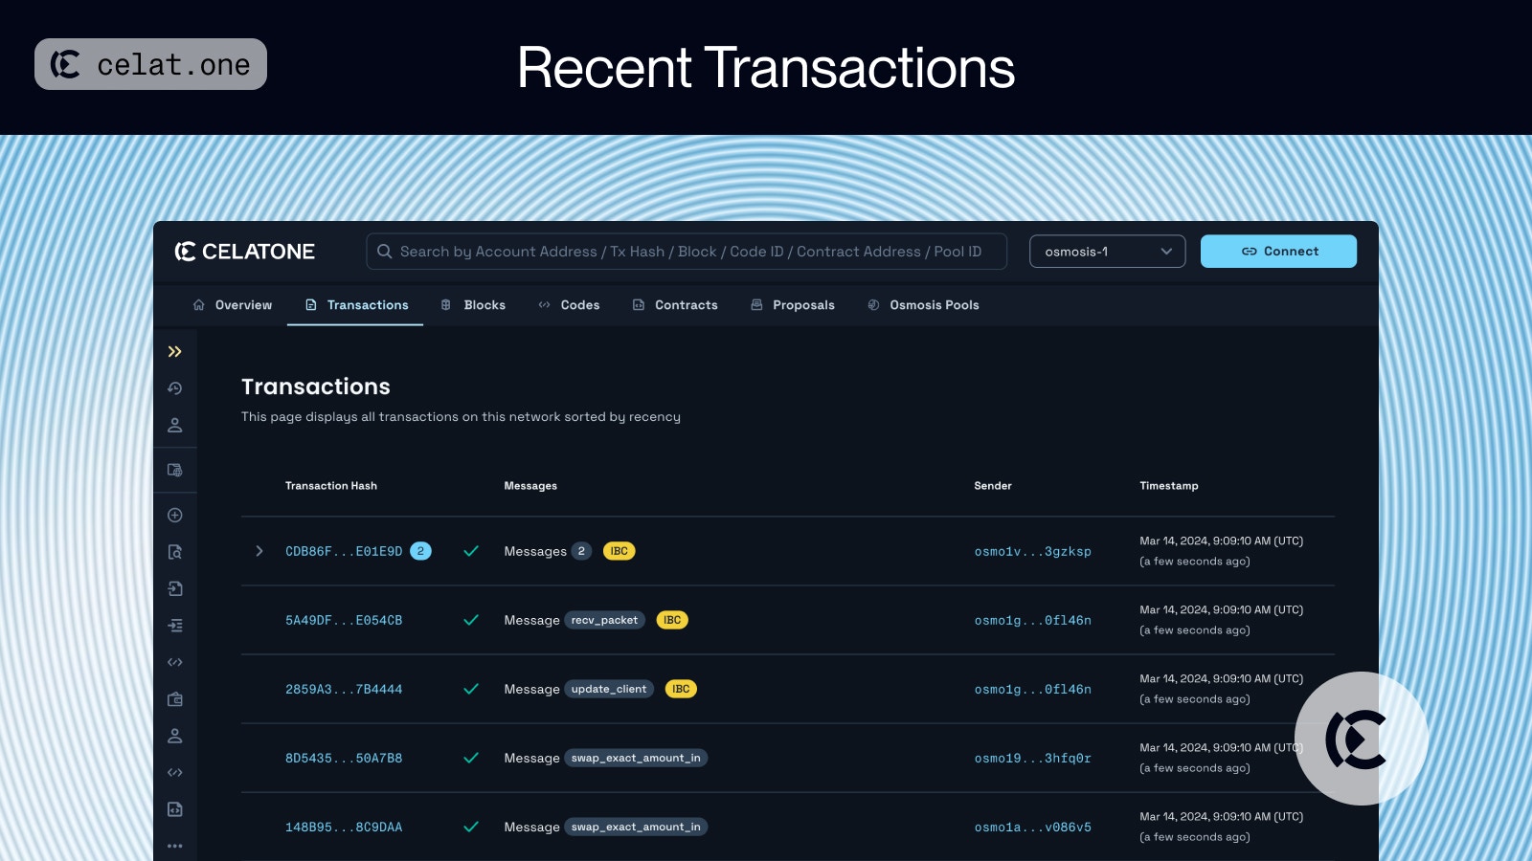Click the success checkmark for 8D5435...50A7B8
This screenshot has width=1532, height=861.
(x=471, y=758)
